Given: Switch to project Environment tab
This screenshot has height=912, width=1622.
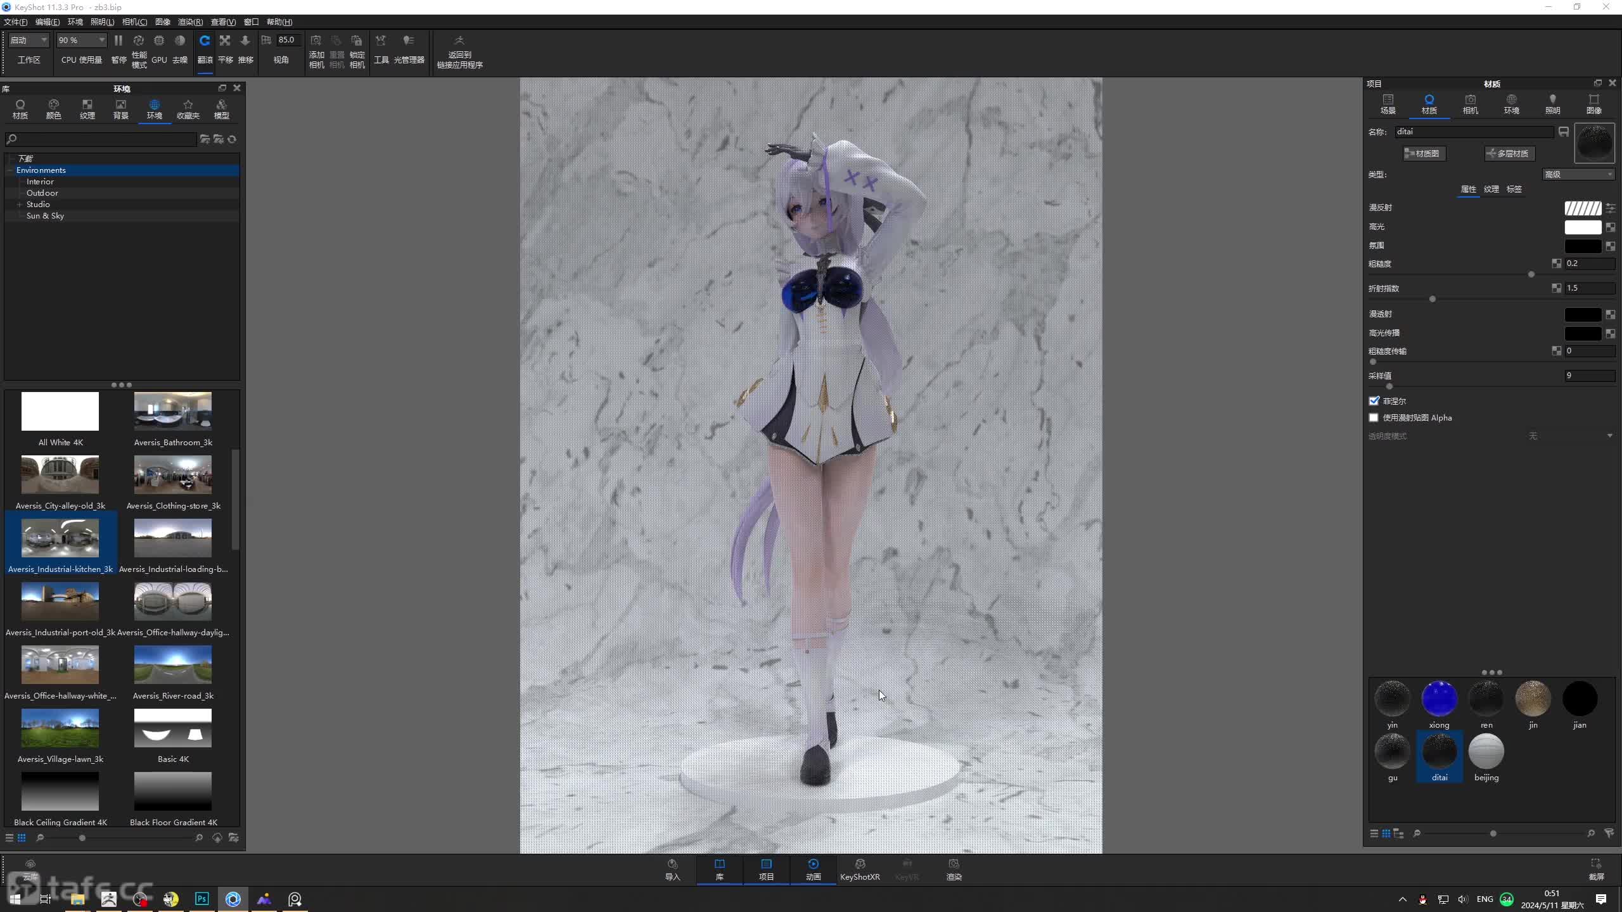Looking at the screenshot, I should pyautogui.click(x=1511, y=104).
